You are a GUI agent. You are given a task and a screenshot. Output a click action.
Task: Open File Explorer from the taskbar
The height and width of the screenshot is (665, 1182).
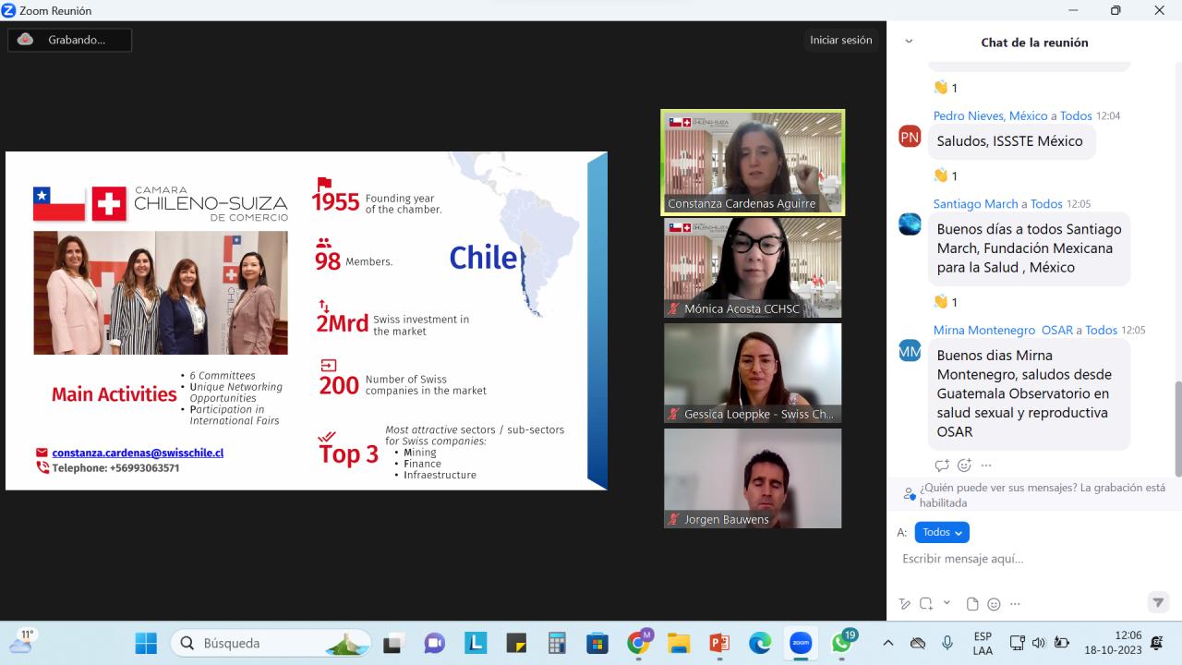pyautogui.click(x=679, y=643)
